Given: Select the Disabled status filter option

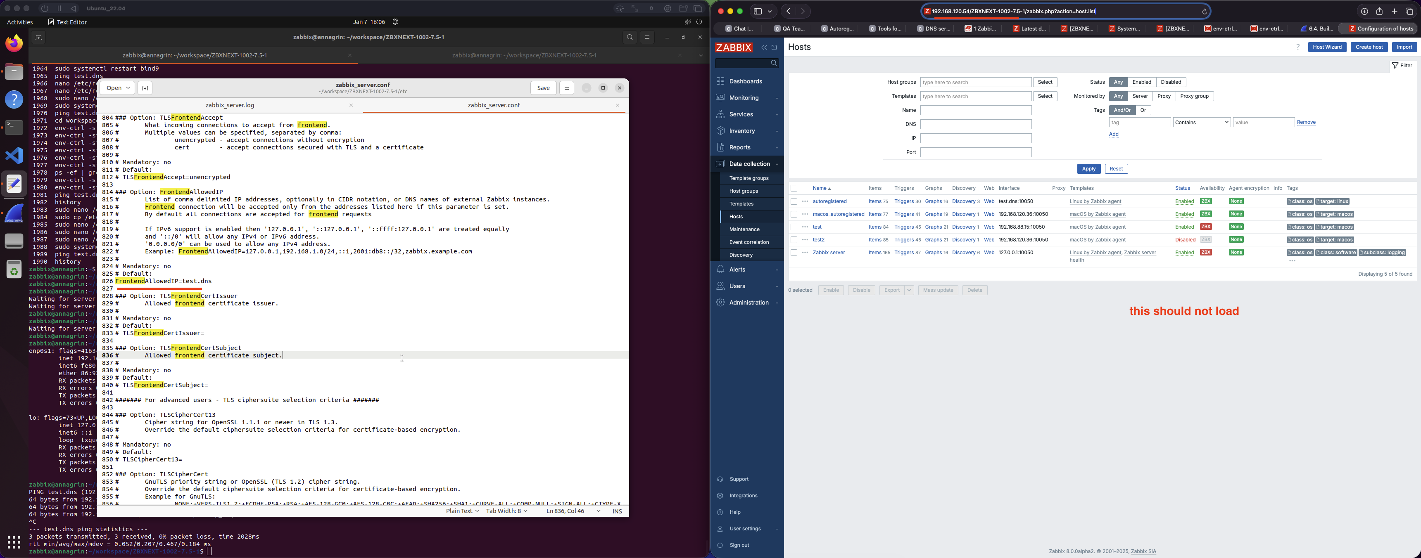Looking at the screenshot, I should tap(1171, 82).
